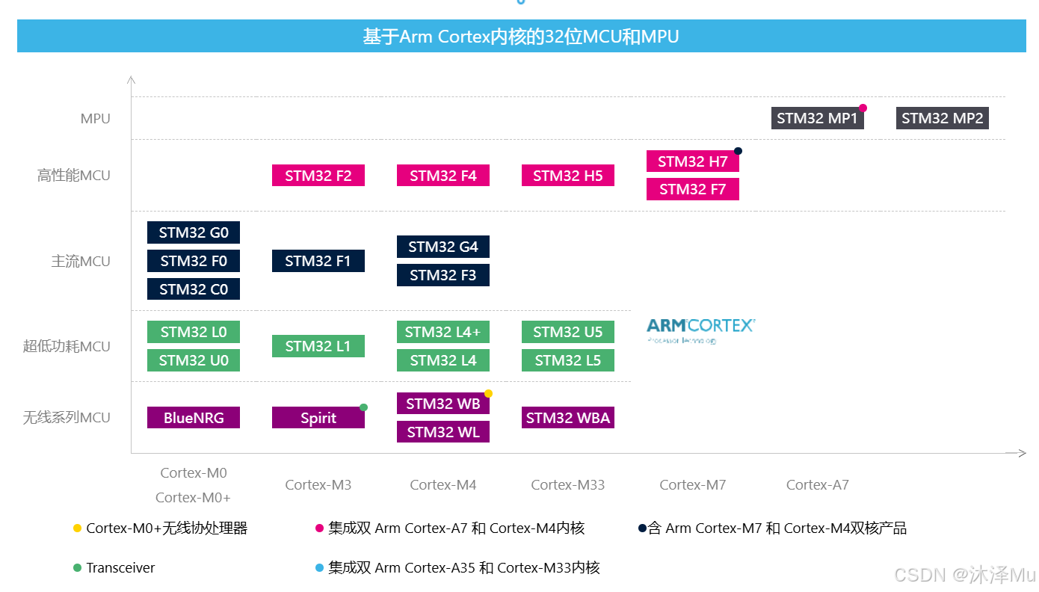
Task: Click the BlueNRG wireless box
Action: pyautogui.click(x=194, y=418)
